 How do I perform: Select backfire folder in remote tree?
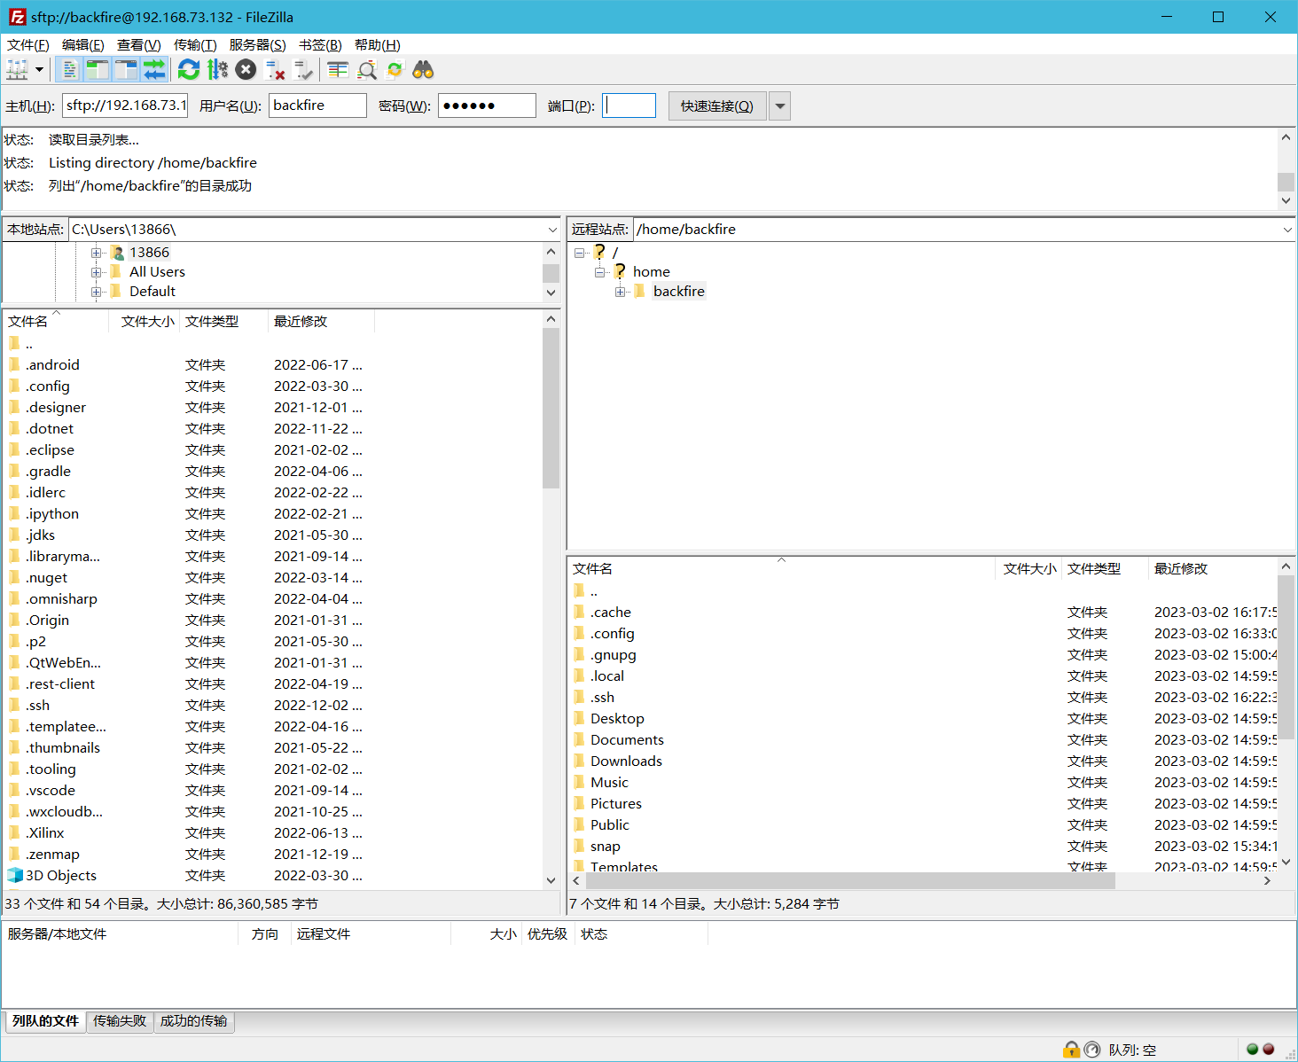click(x=678, y=292)
